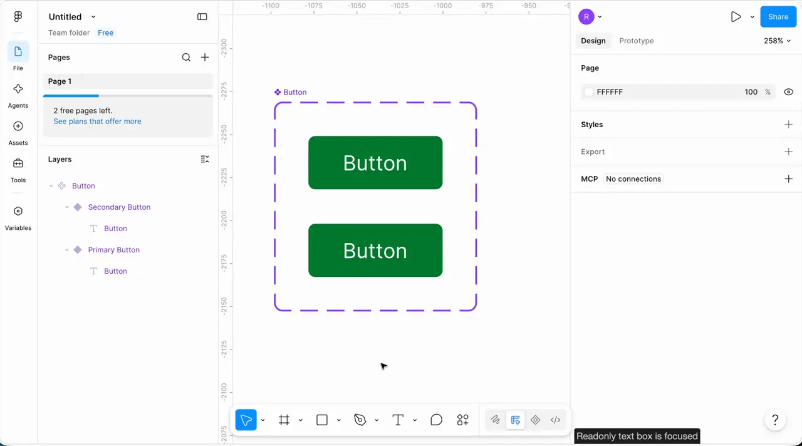Viewport: 802px width, 446px height.
Task: Collapse the Secondary Button layer
Action: click(67, 207)
